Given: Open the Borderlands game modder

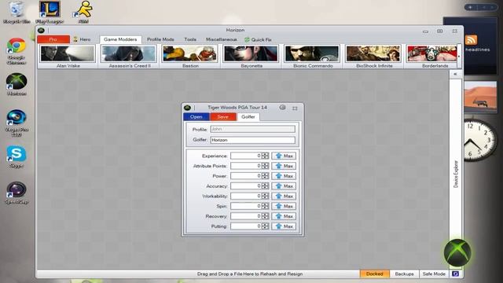Looking at the screenshot, I should tap(432, 57).
